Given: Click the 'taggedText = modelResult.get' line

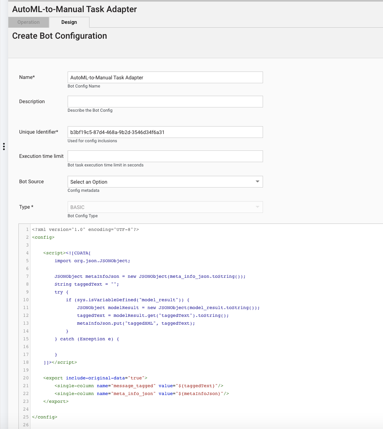Looking at the screenshot, I should 153,315.
